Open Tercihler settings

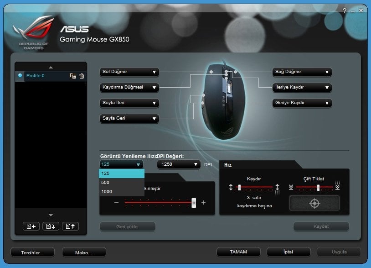pyautogui.click(x=32, y=252)
